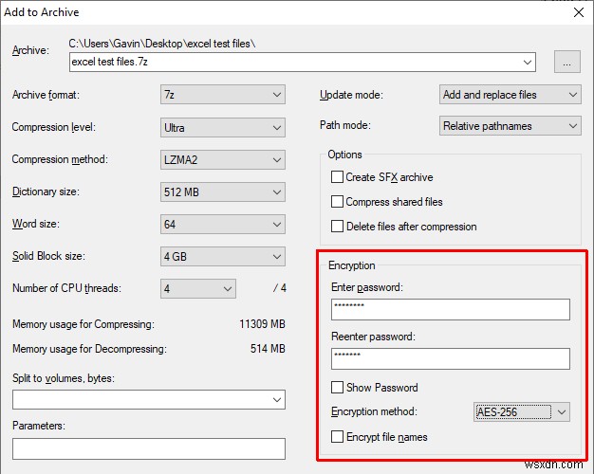
Task: Enable the Create SFX archive checkbox
Action: [337, 177]
